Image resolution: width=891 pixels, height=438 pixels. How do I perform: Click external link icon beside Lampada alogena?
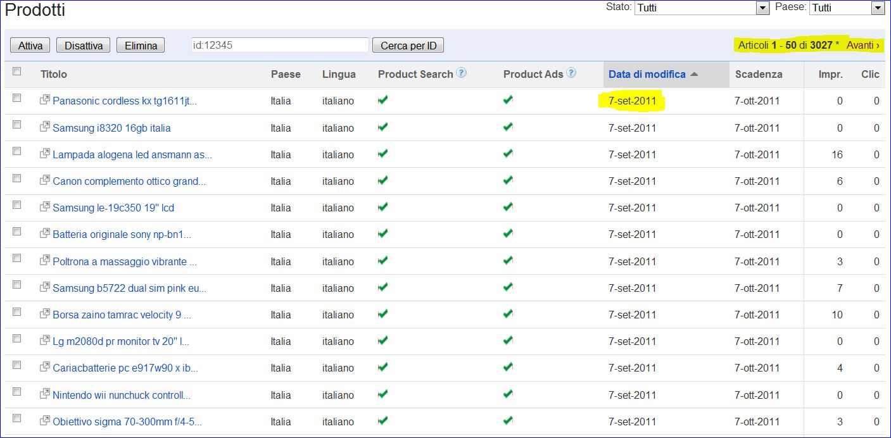(44, 154)
